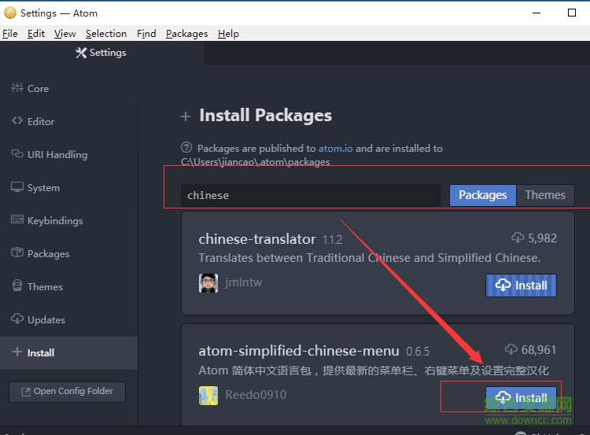This screenshot has width=590, height=435.
Task: Click the jmlntw author avatar
Action: pos(208,283)
